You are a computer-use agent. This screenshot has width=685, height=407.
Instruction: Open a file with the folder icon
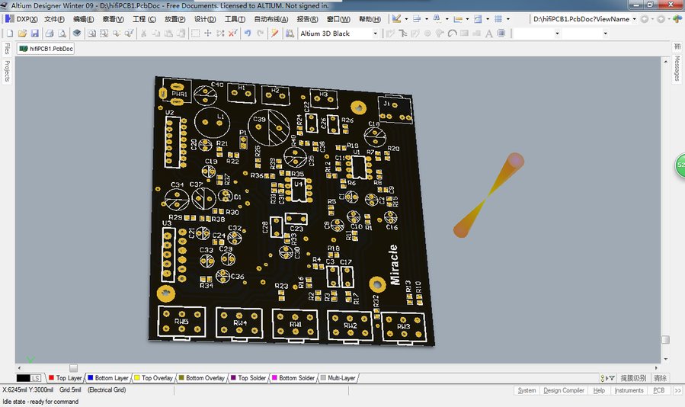[22, 34]
